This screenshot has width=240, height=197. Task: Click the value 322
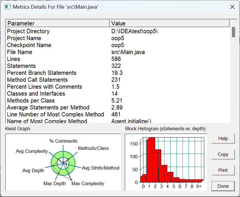click(116, 66)
